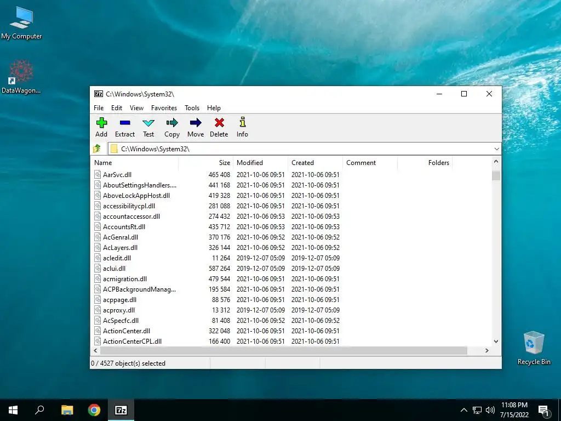Open taskbar search magnifier
The image size is (561, 421).
39,410
